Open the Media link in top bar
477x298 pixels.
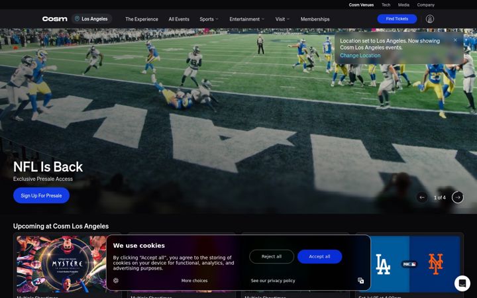pos(403,5)
